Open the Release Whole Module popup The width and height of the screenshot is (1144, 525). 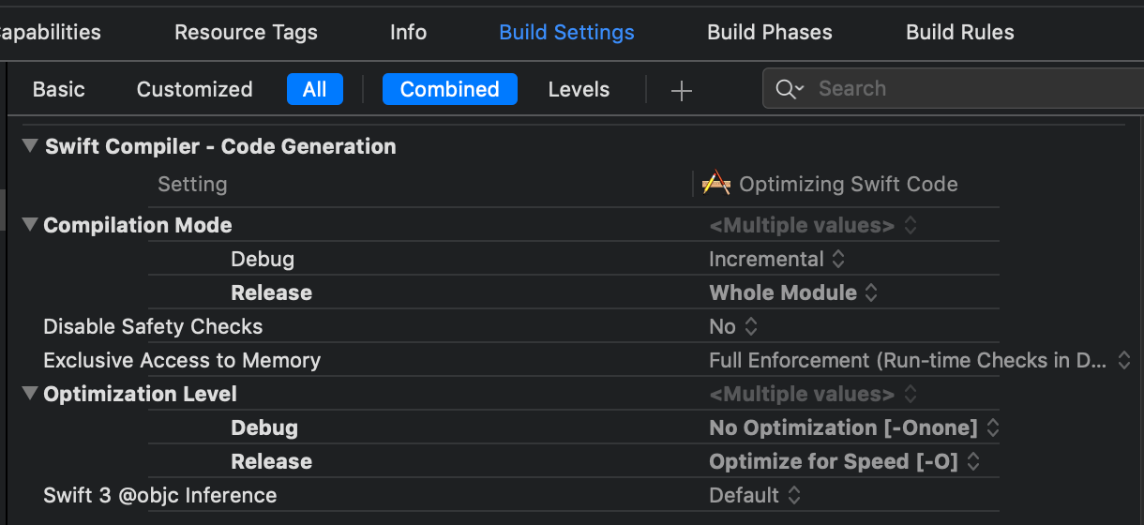[x=793, y=292]
